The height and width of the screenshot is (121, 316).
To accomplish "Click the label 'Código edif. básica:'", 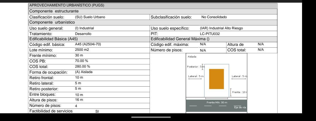I will coord(47,45).
